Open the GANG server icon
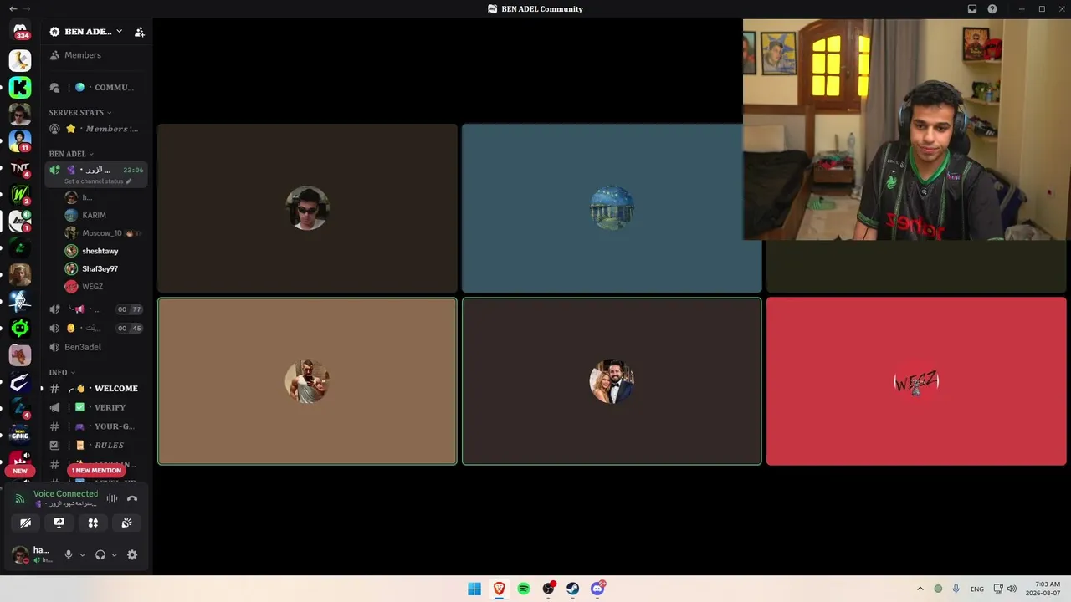 (x=20, y=434)
